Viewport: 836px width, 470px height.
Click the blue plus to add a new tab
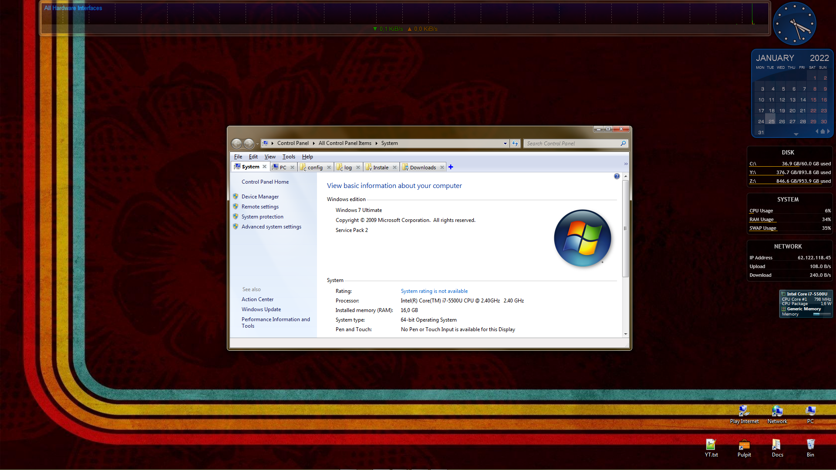tap(451, 167)
